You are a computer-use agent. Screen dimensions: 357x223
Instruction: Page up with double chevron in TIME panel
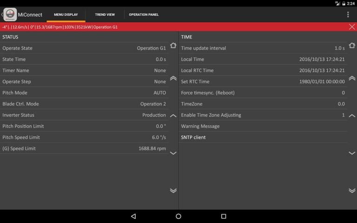point(352,79)
